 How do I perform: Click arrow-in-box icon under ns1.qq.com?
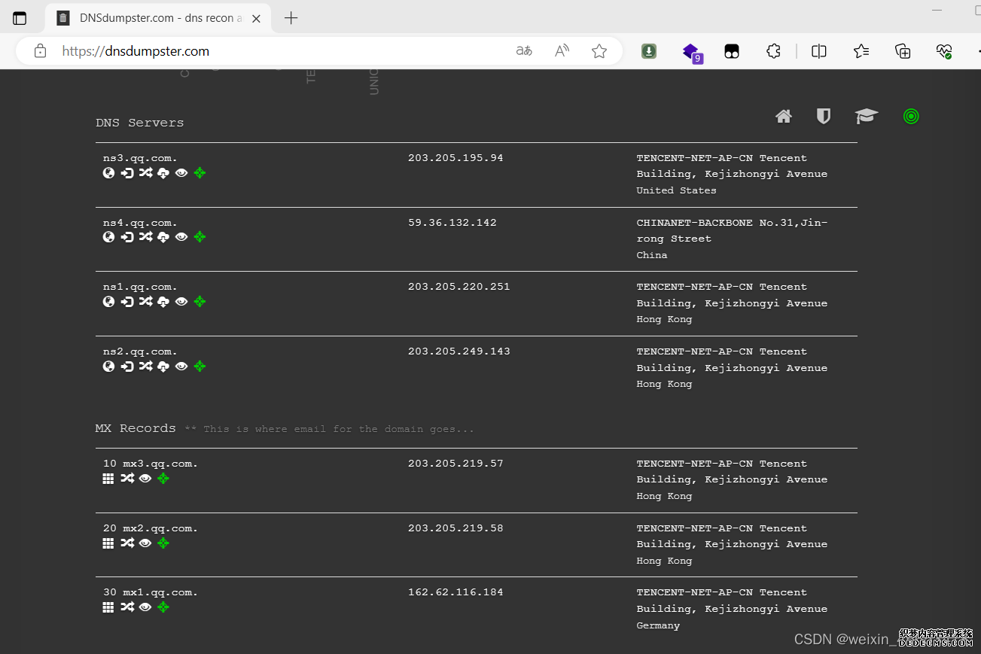[x=127, y=302]
